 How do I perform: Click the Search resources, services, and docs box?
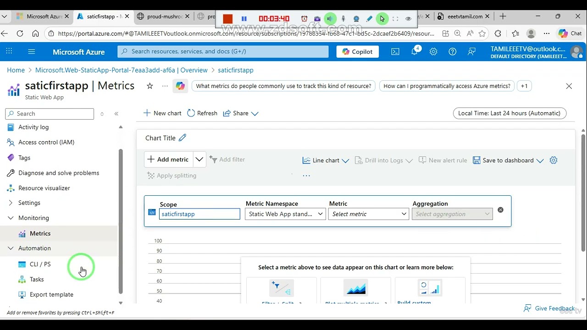pos(223,52)
